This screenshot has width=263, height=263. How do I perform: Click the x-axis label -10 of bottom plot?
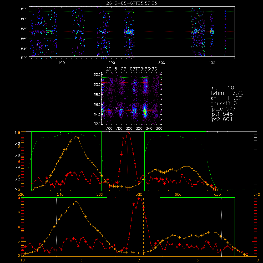click(x=21, y=260)
